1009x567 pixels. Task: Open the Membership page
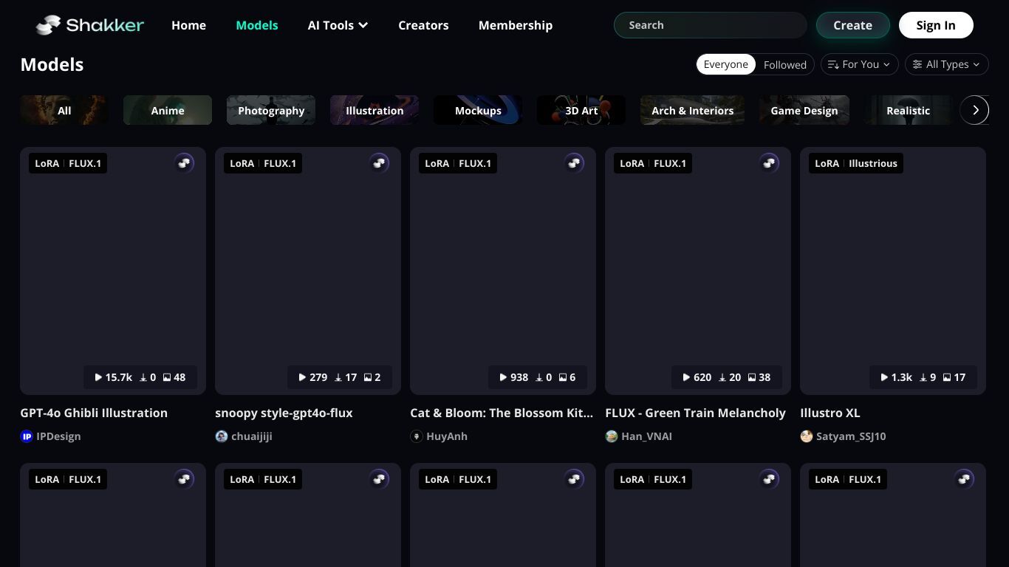(516, 25)
